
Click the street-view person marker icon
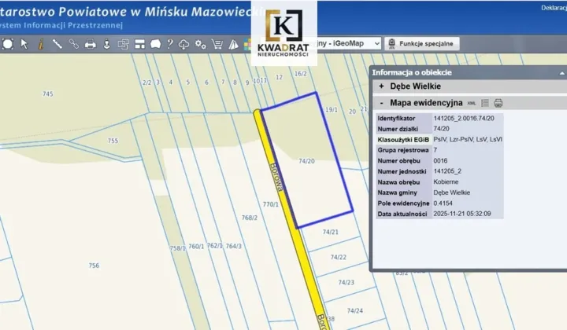pos(106,44)
